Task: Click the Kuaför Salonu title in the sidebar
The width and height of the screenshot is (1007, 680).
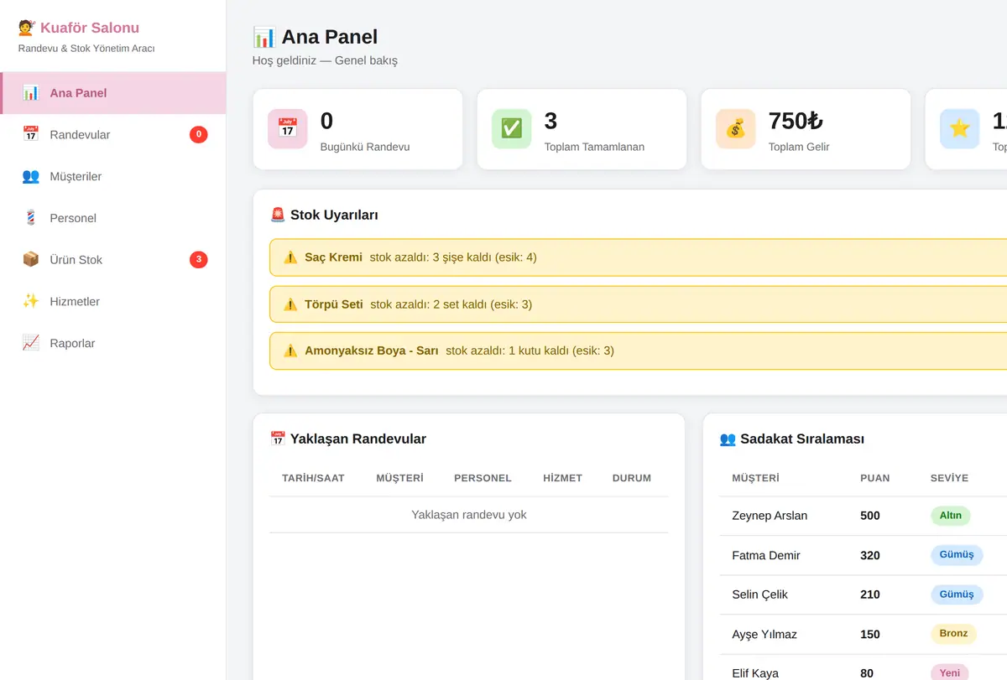Action: point(79,28)
